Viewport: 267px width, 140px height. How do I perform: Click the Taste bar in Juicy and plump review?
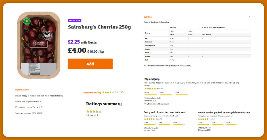click(x=164, y=125)
